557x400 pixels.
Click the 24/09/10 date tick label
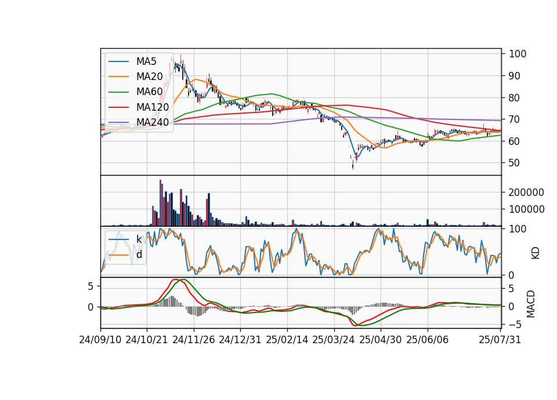[100, 340]
